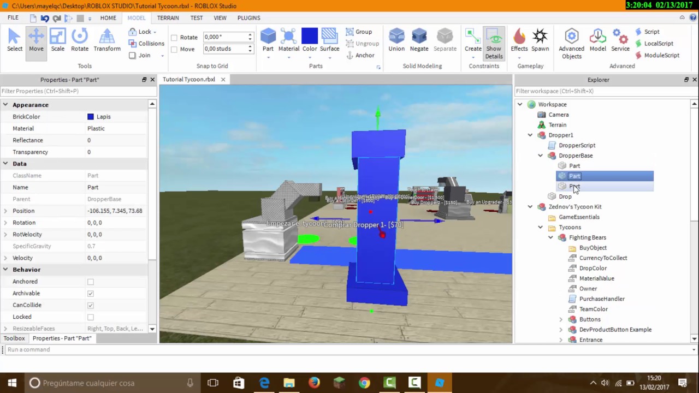Switch to the VIEW ribbon tab
This screenshot has width=699, height=393.
click(x=220, y=18)
